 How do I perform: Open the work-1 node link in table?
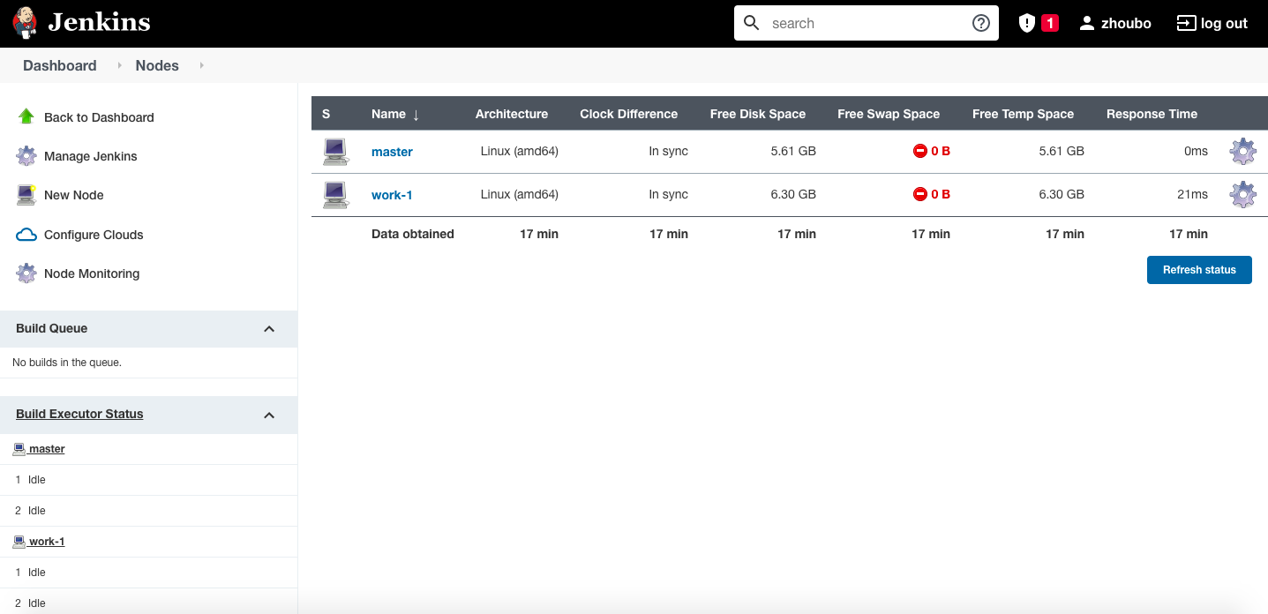[x=392, y=195]
